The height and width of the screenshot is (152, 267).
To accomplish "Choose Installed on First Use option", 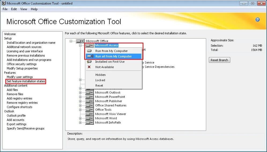I will coord(114,62).
